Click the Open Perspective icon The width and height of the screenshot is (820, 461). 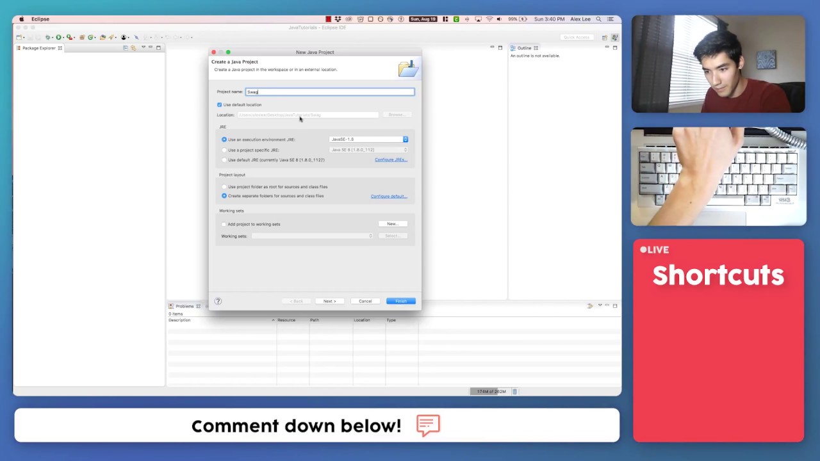pos(604,37)
